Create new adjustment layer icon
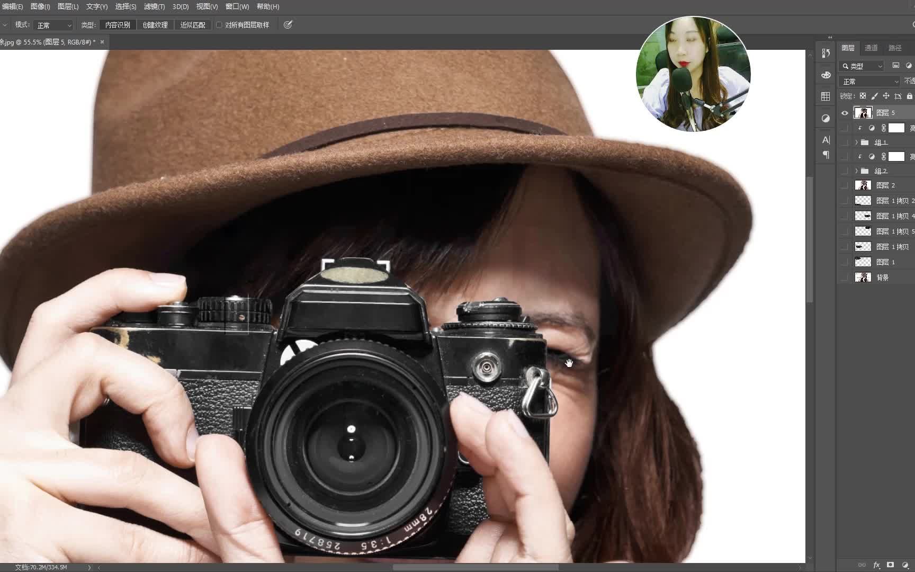The height and width of the screenshot is (572, 915). [x=905, y=565]
